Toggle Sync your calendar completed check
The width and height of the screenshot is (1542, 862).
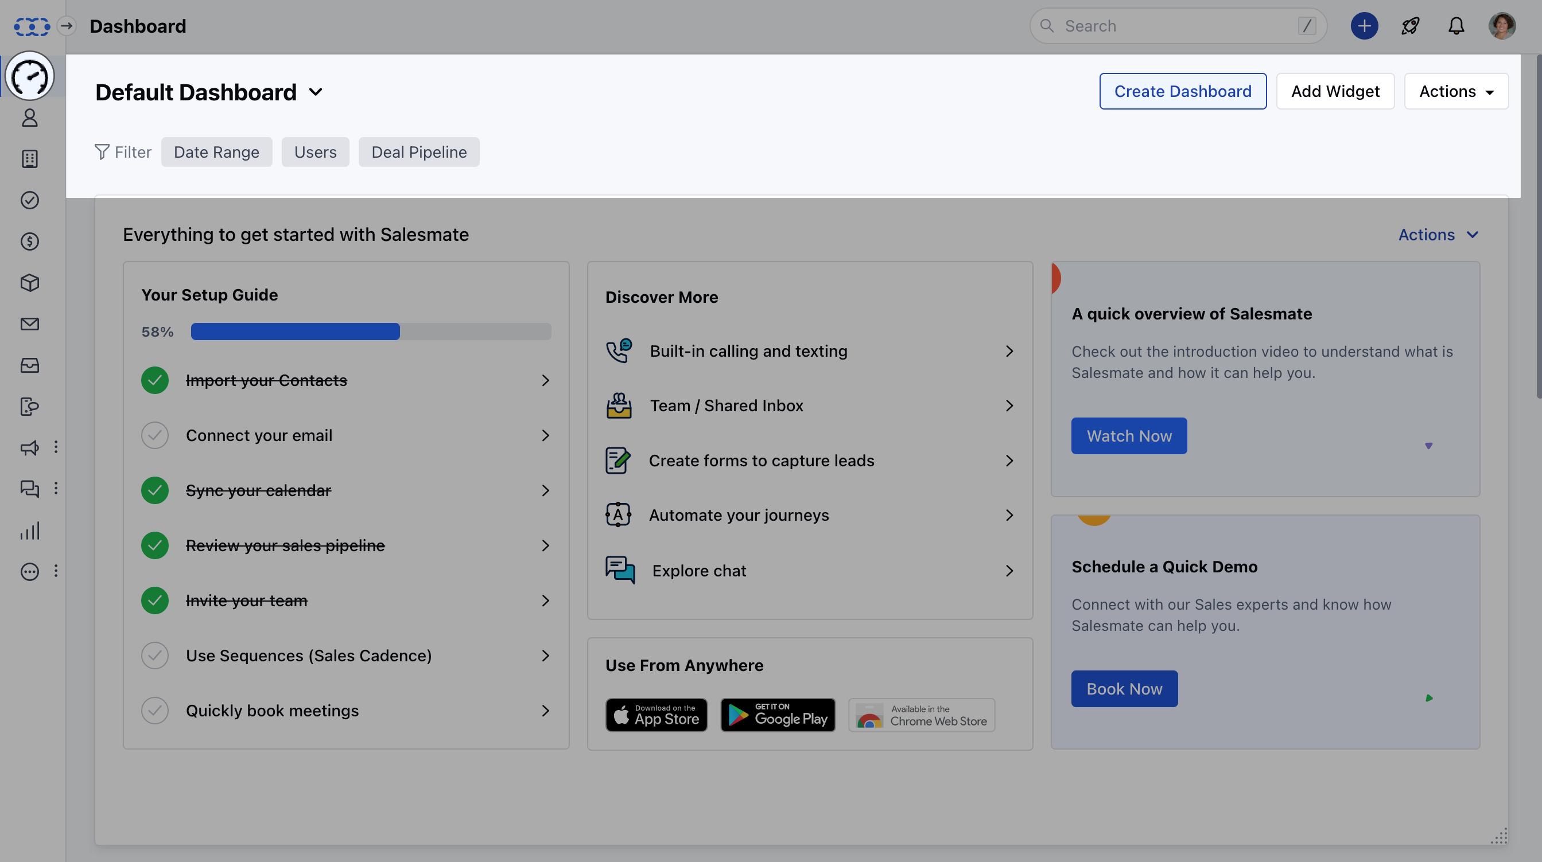[155, 490]
